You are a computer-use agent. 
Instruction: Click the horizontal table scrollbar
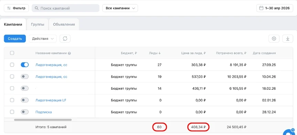coord(43,120)
